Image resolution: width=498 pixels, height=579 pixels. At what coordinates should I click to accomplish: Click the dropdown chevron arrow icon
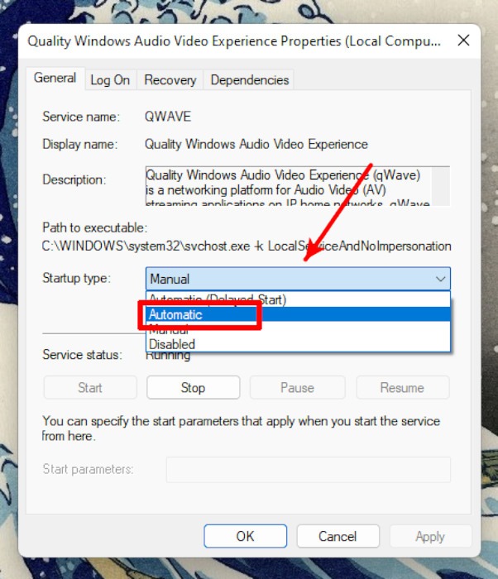pyautogui.click(x=440, y=280)
